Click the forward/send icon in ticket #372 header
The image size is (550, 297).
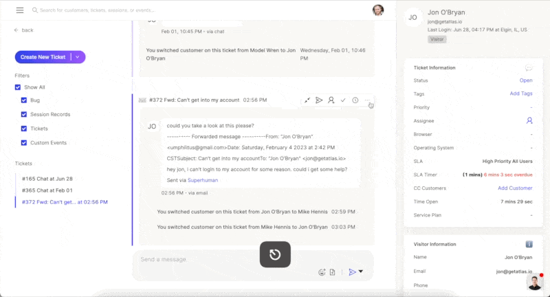pyautogui.click(x=319, y=100)
